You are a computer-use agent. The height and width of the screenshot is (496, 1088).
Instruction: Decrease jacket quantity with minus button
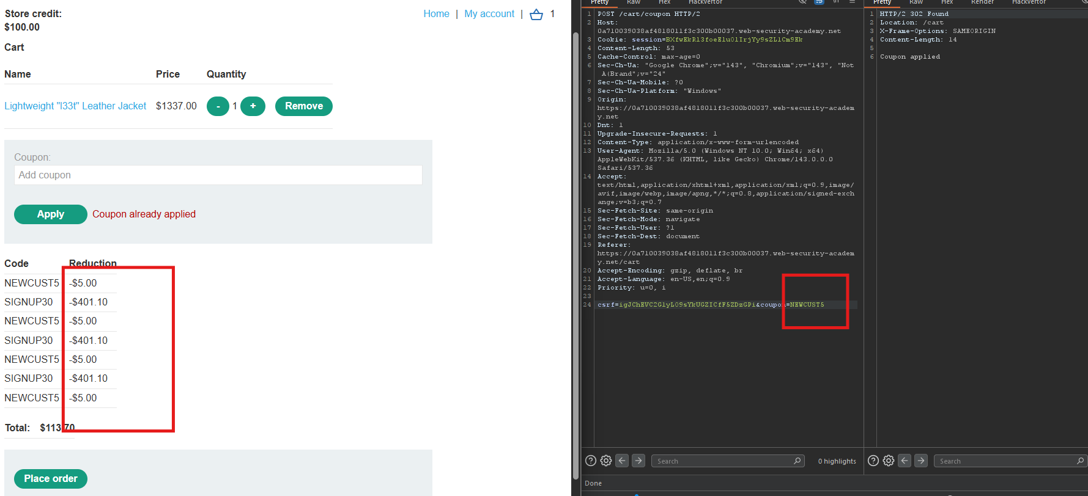(218, 106)
